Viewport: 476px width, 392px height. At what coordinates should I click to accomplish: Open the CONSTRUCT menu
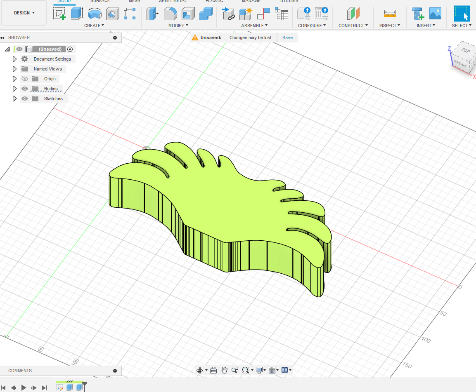[x=353, y=26]
